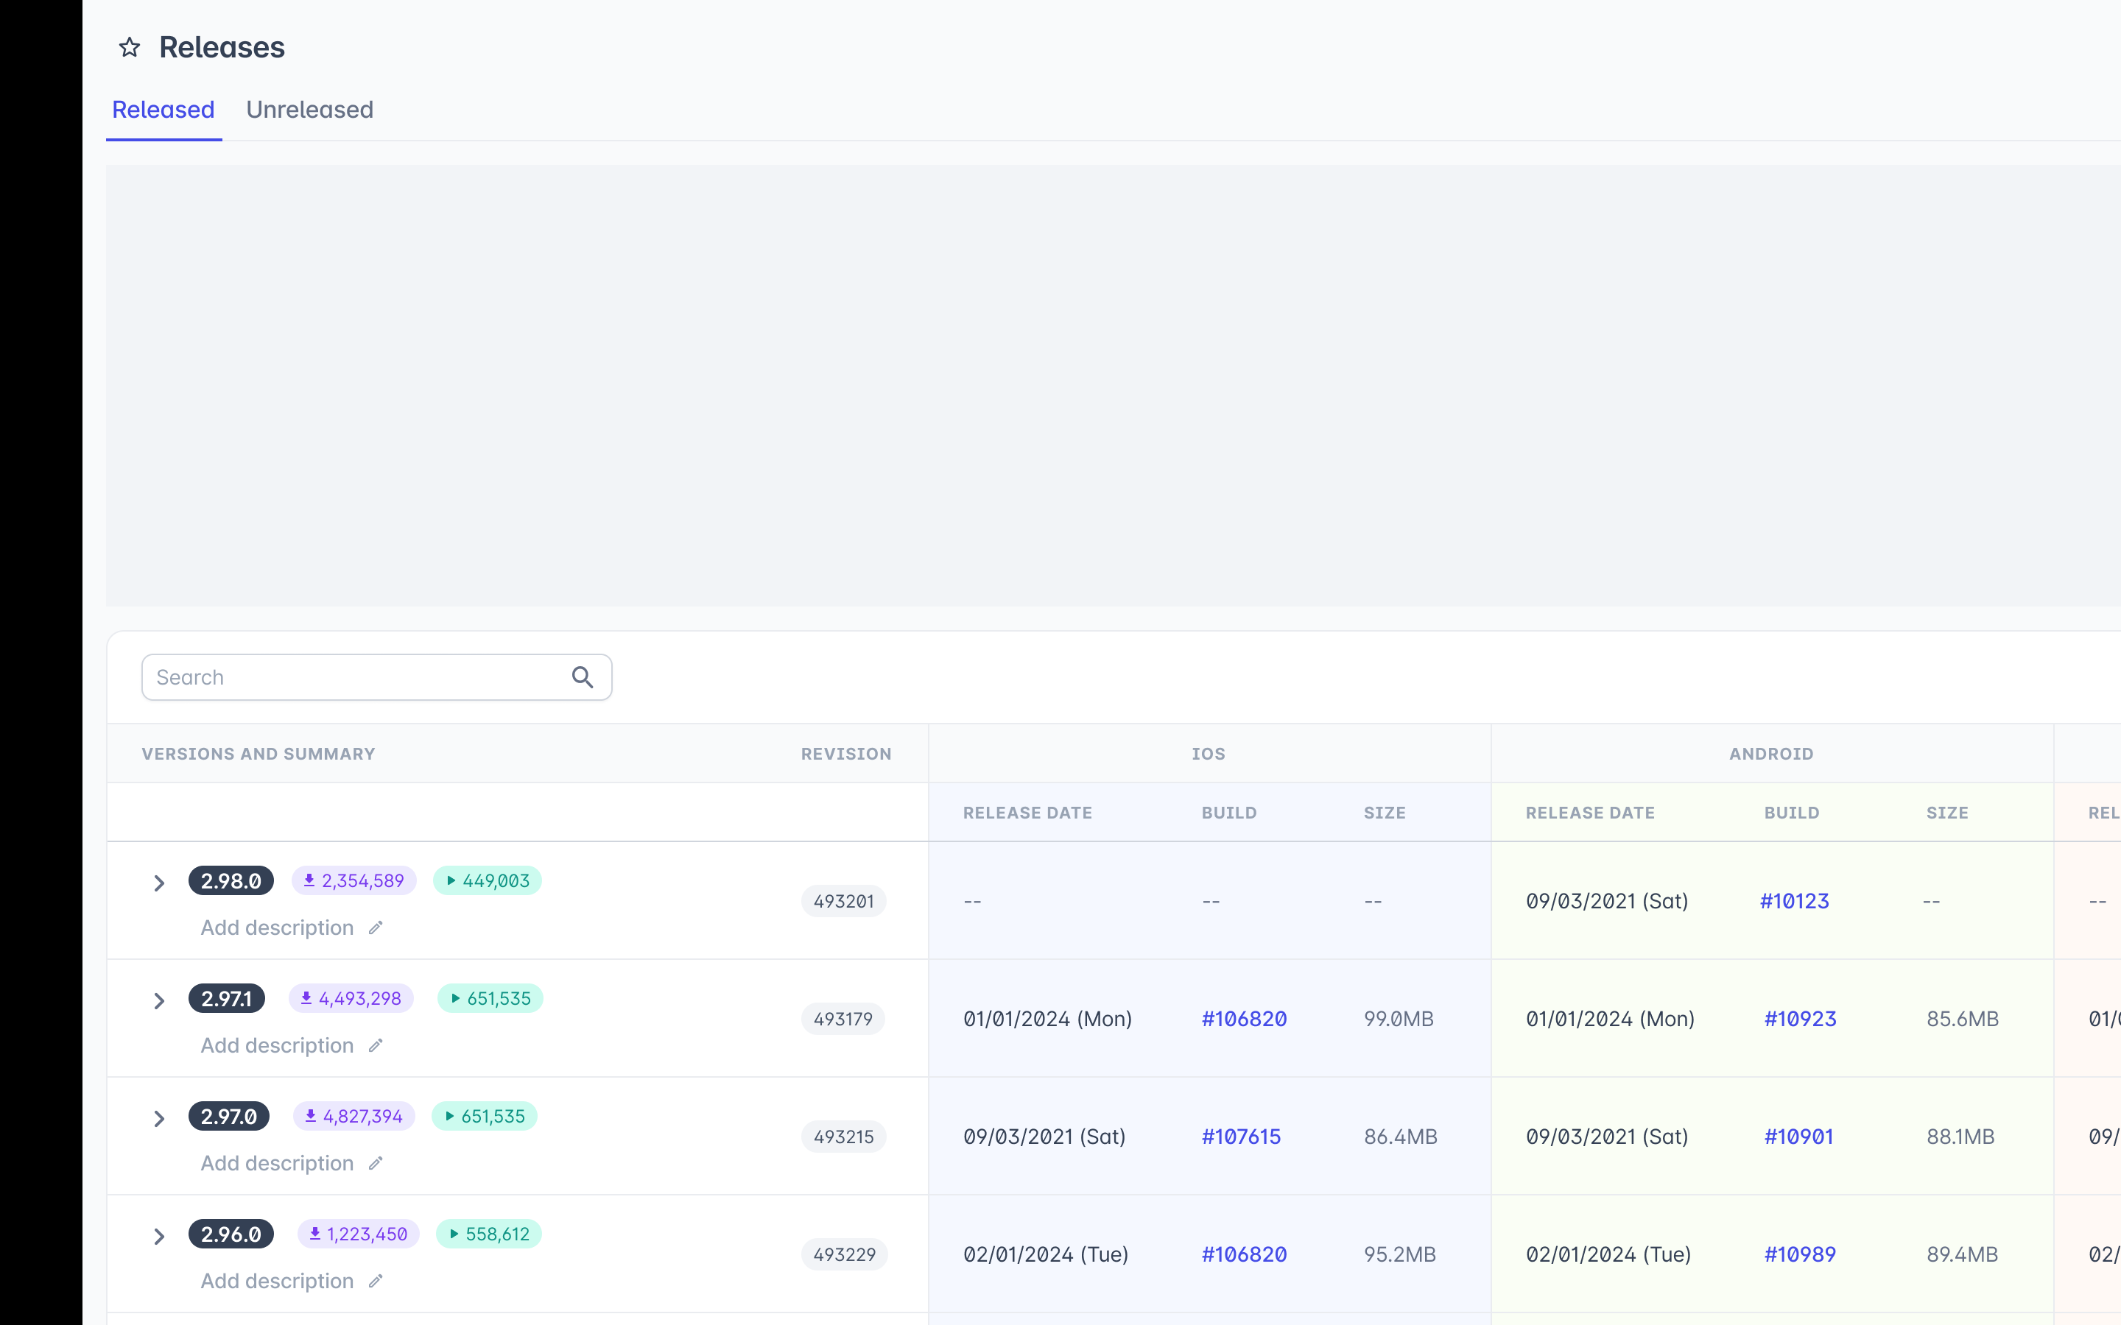
Task: Open Android build #10989 link
Action: point(1799,1255)
